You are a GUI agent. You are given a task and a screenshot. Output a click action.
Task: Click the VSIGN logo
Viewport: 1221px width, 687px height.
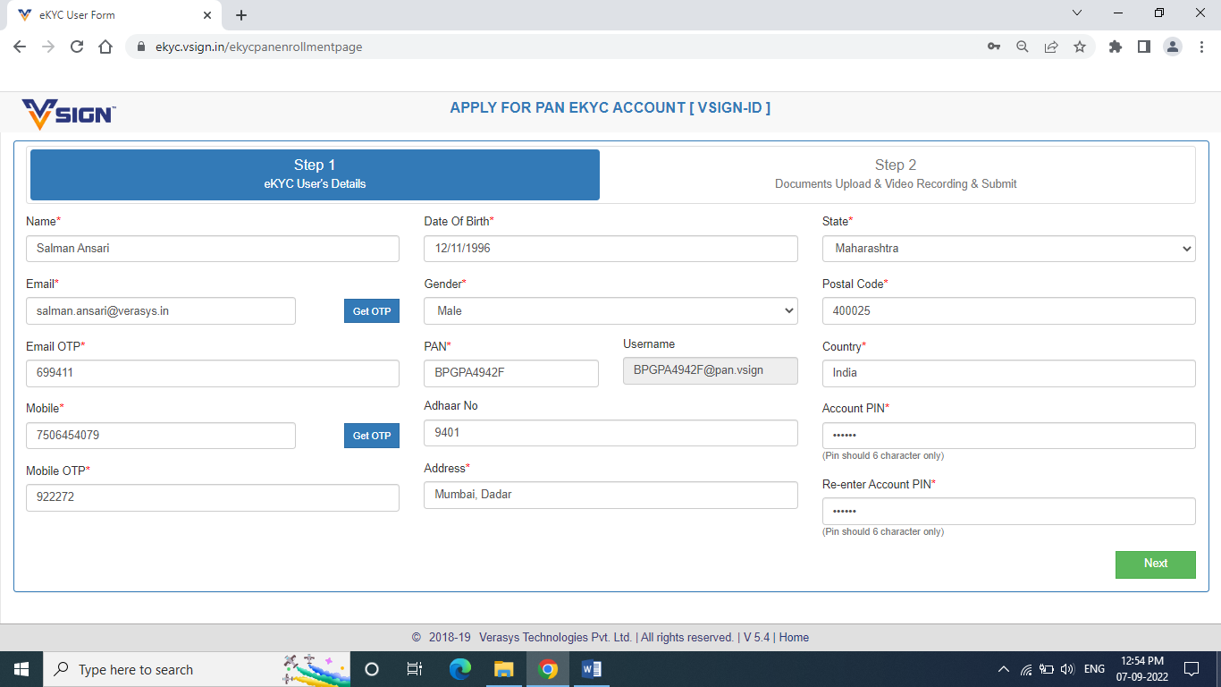pyautogui.click(x=69, y=114)
